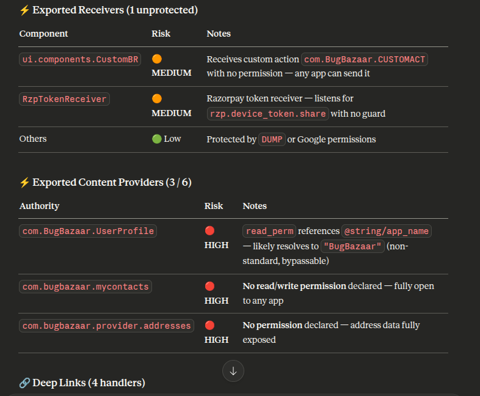Click the red risk dot for com.BugBazaar.UserProfile
This screenshot has width=480, height=396.
click(x=209, y=231)
